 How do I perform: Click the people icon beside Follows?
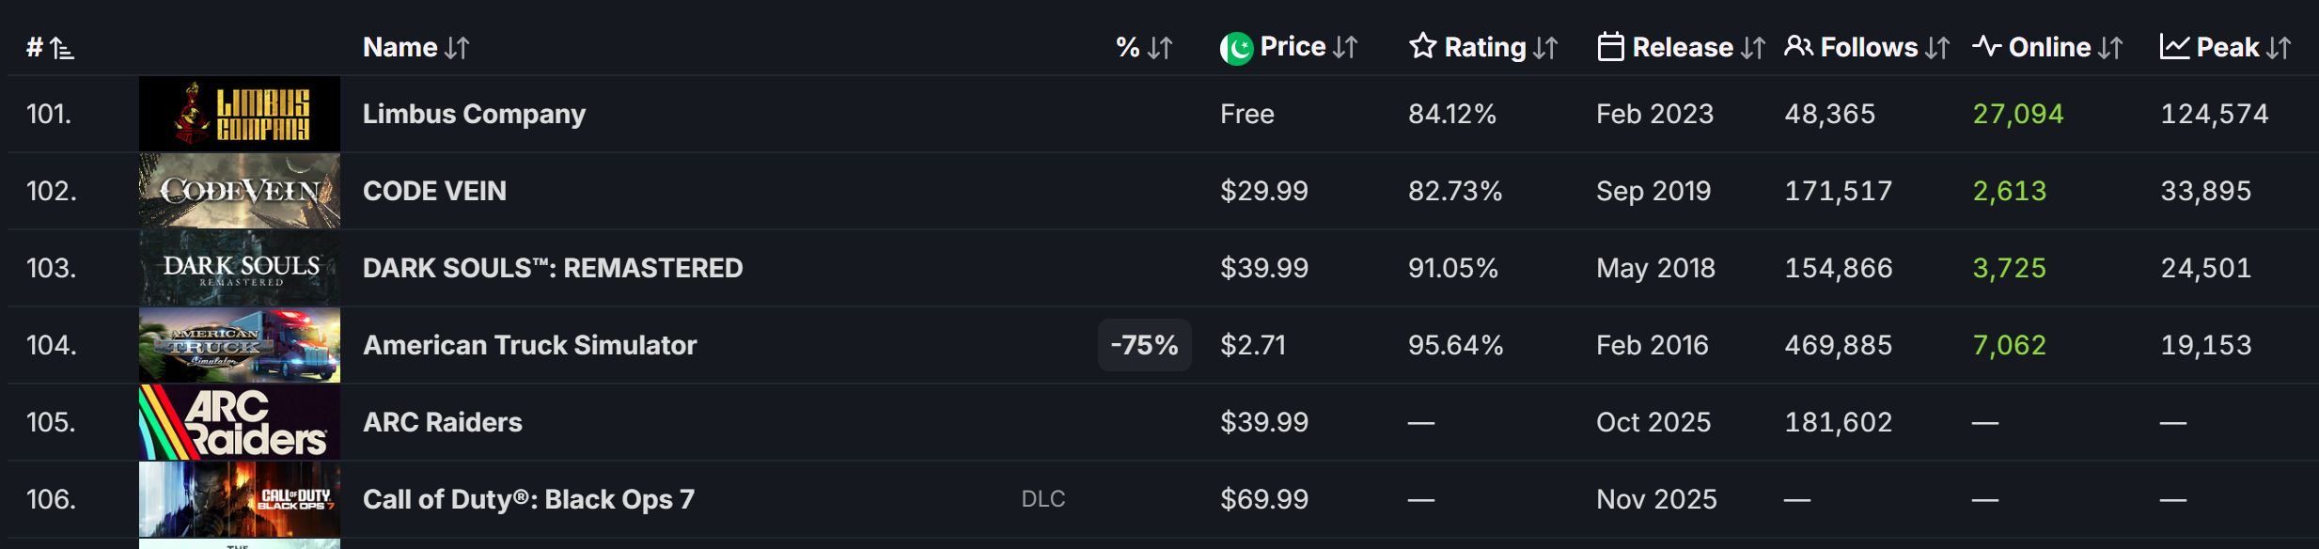1798,46
